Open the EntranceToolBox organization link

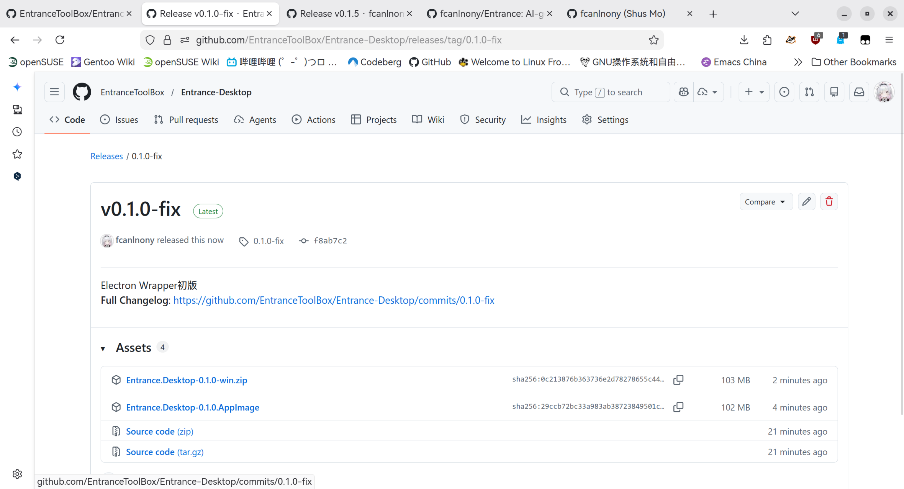132,92
